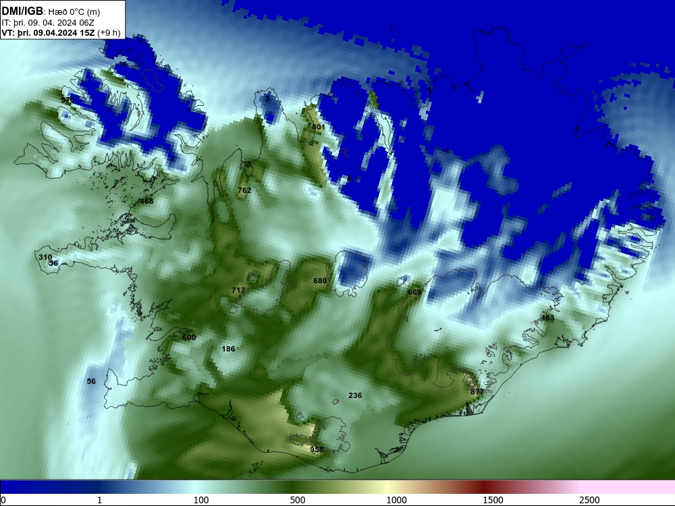Click the 468 height value on the map
Viewport: 675px width, 506px height.
(146, 201)
